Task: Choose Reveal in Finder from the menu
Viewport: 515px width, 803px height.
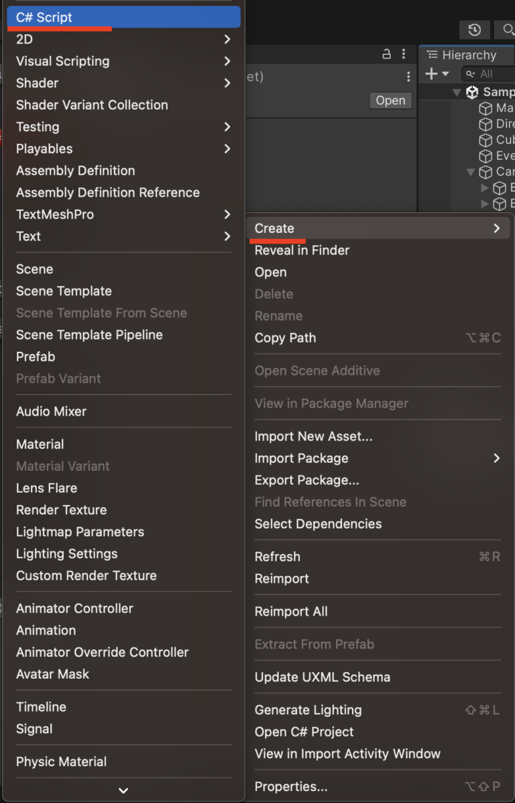Action: coord(302,250)
